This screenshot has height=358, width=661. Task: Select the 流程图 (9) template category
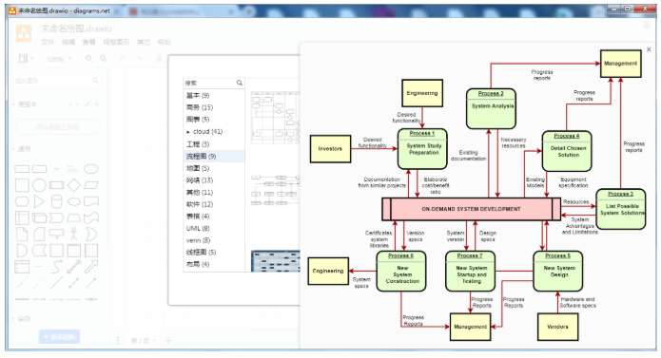(214, 156)
